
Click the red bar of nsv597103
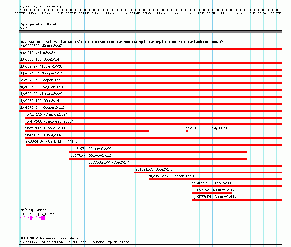pos(212,193)
